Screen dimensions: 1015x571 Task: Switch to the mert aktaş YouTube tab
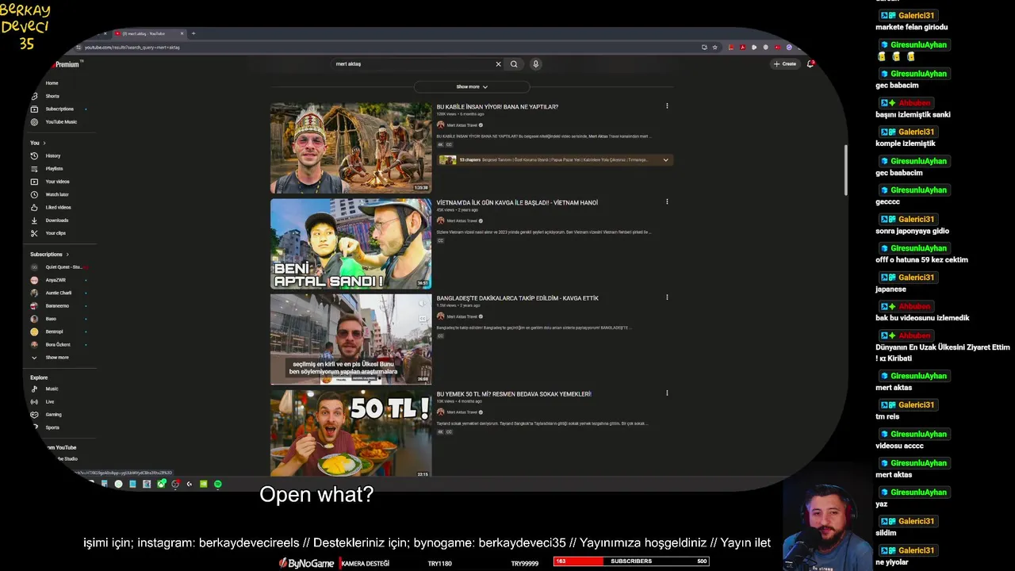[148, 33]
